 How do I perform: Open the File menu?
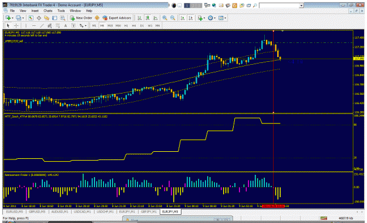tap(12, 11)
